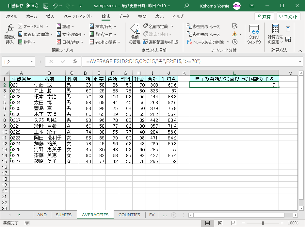305x227 pixels.
Task: Switch to Page Break Preview view
Action: coord(233,223)
